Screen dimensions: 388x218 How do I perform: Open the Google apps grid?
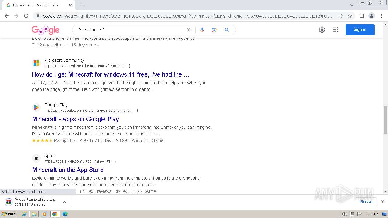coord(336,30)
